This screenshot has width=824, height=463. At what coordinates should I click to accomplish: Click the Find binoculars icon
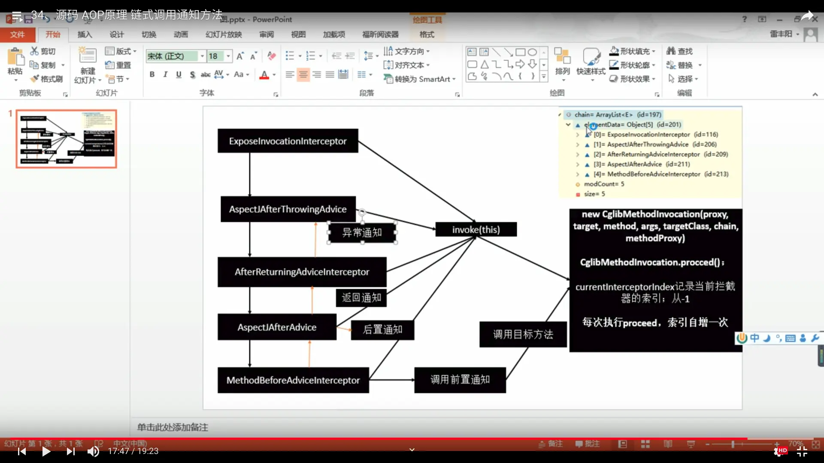click(x=671, y=51)
